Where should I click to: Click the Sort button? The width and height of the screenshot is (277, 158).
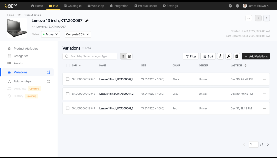click(x=208, y=56)
